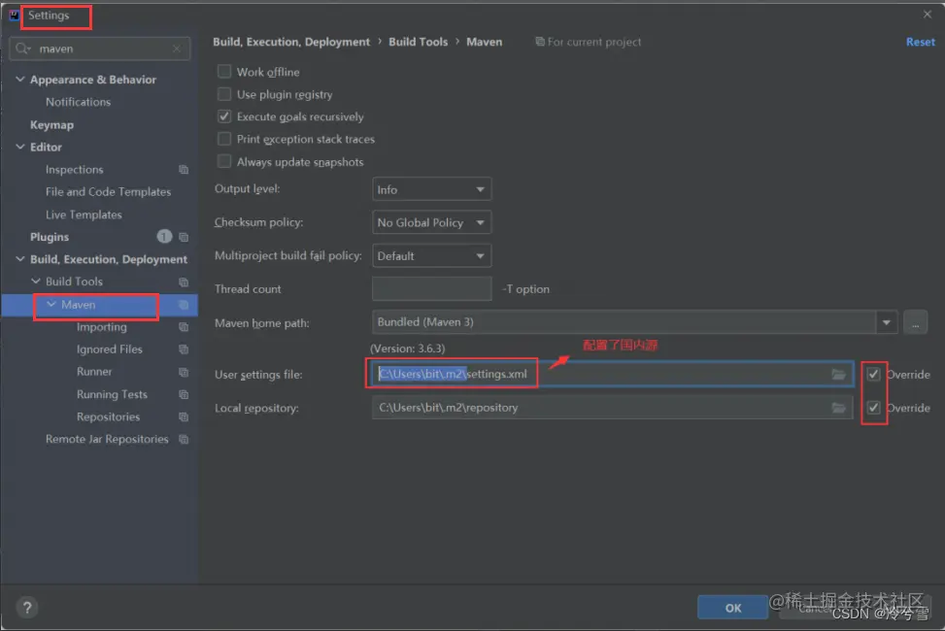Clear the maven search text

click(x=177, y=49)
